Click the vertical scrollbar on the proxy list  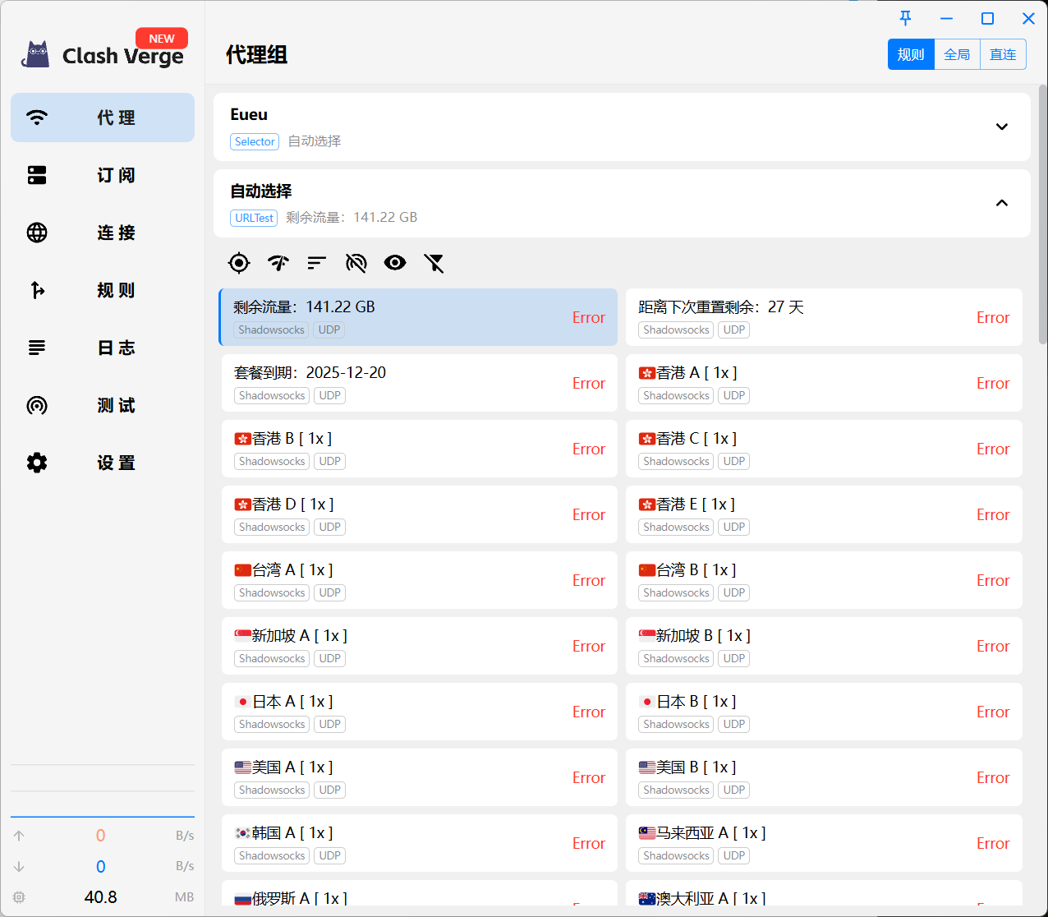click(1042, 214)
